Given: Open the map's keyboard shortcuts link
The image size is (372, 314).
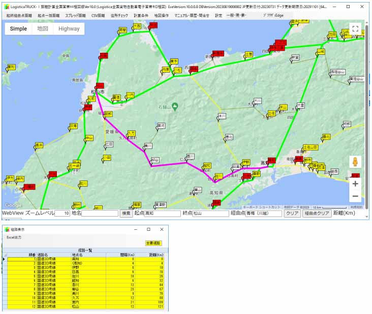Looking at the screenshot, I should [262, 207].
